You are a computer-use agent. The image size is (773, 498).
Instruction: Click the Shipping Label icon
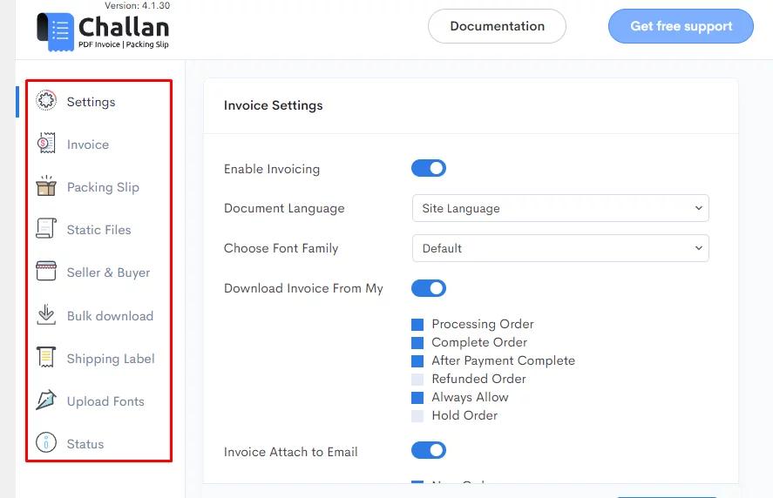click(x=46, y=357)
